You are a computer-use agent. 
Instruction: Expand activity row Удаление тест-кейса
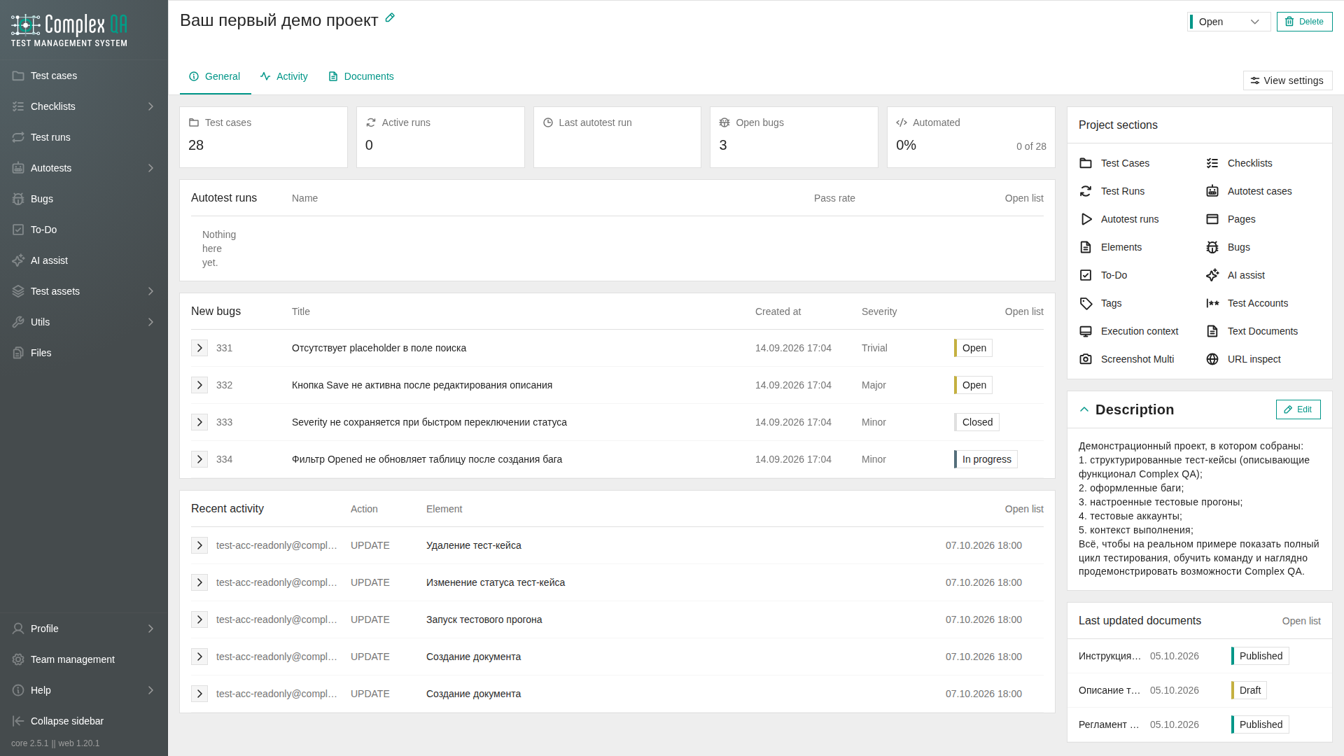[x=199, y=545]
